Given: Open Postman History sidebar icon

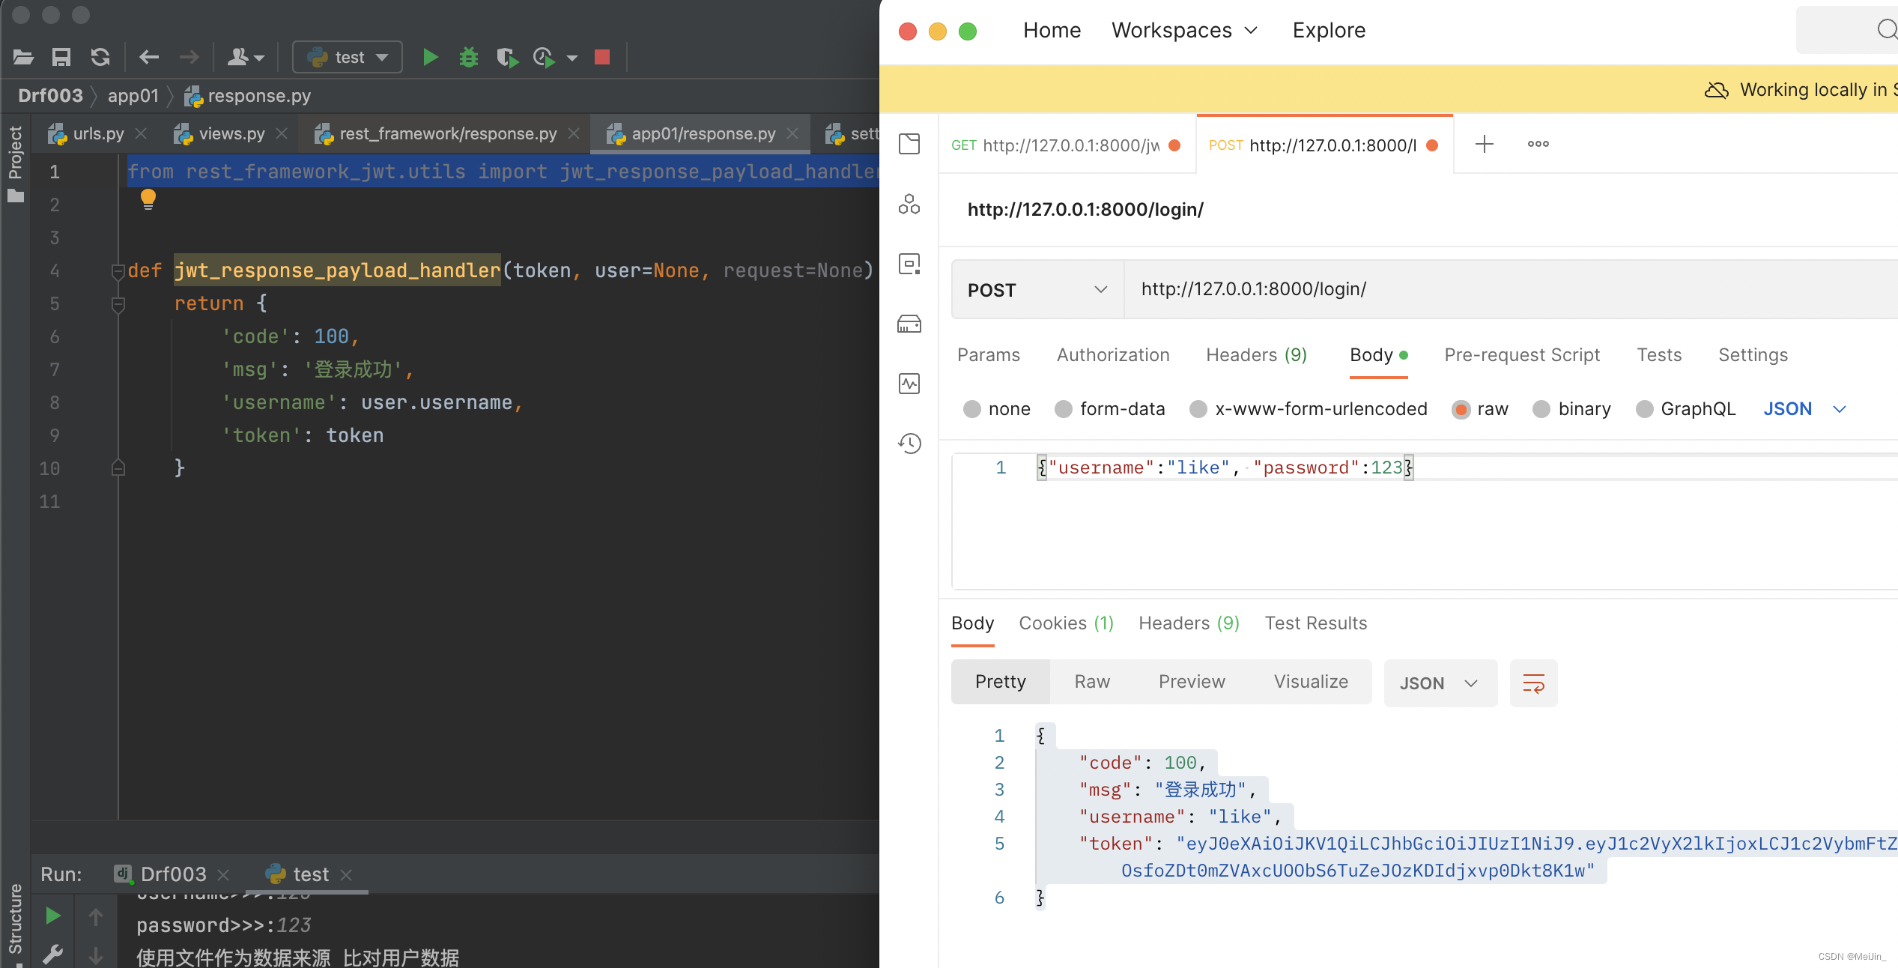Looking at the screenshot, I should tap(909, 444).
